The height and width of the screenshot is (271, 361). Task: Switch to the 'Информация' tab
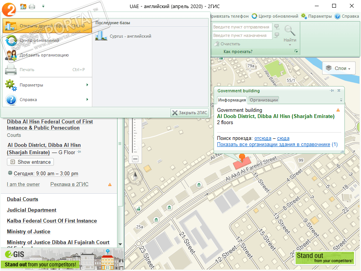pyautogui.click(x=232, y=100)
